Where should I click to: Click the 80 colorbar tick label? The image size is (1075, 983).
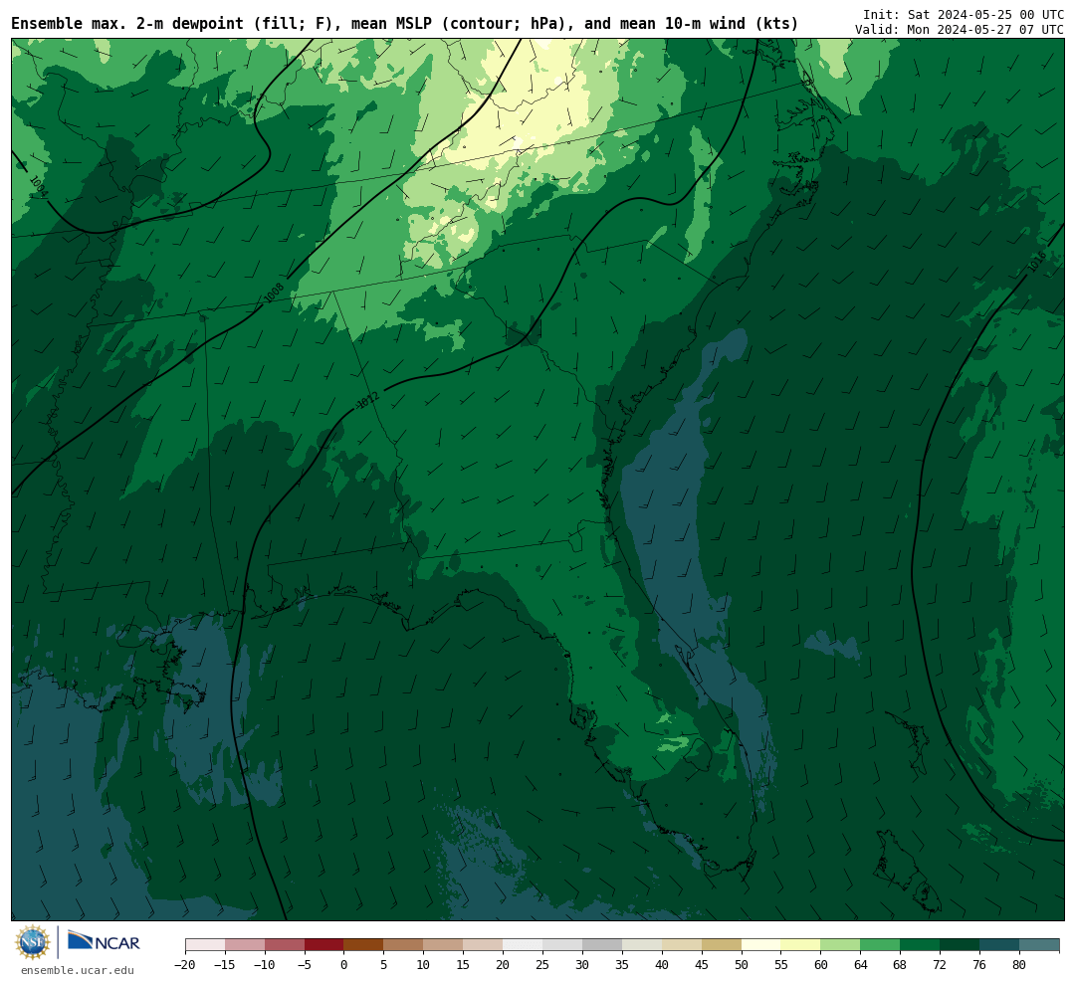[x=1020, y=964]
